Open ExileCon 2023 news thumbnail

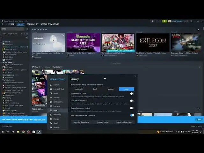tap(153, 42)
